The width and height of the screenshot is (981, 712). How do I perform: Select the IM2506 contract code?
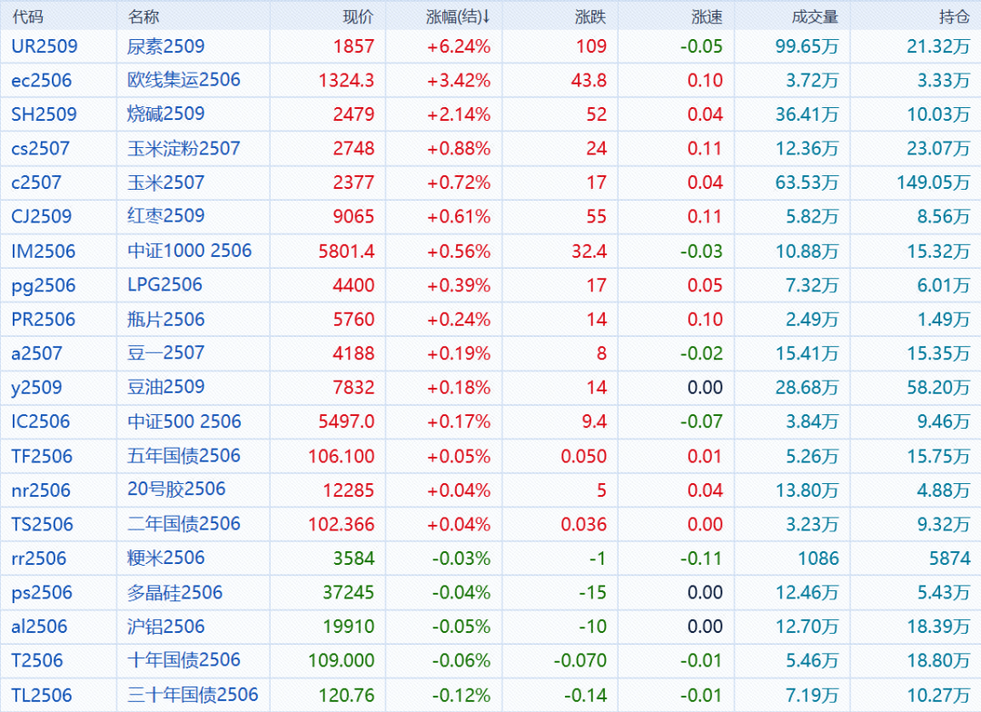44,251
